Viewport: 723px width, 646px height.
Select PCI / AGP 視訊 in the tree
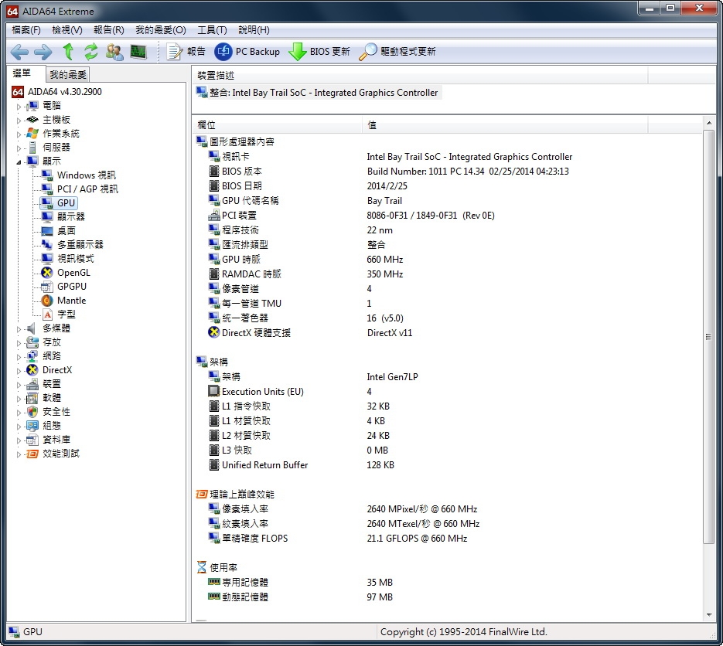(x=87, y=189)
